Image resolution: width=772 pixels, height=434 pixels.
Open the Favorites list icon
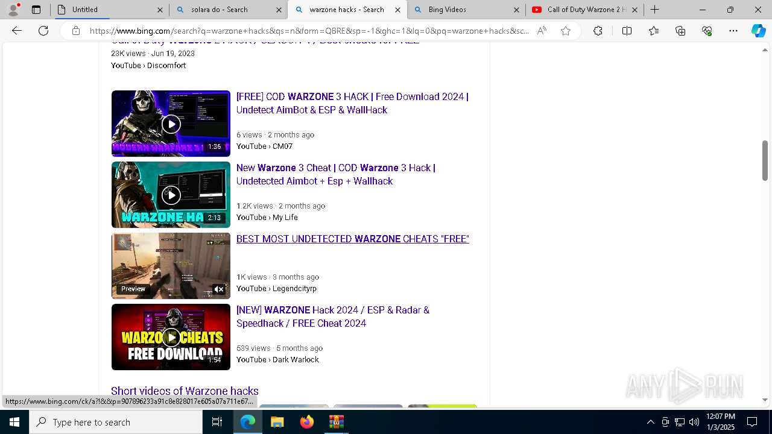[654, 31]
